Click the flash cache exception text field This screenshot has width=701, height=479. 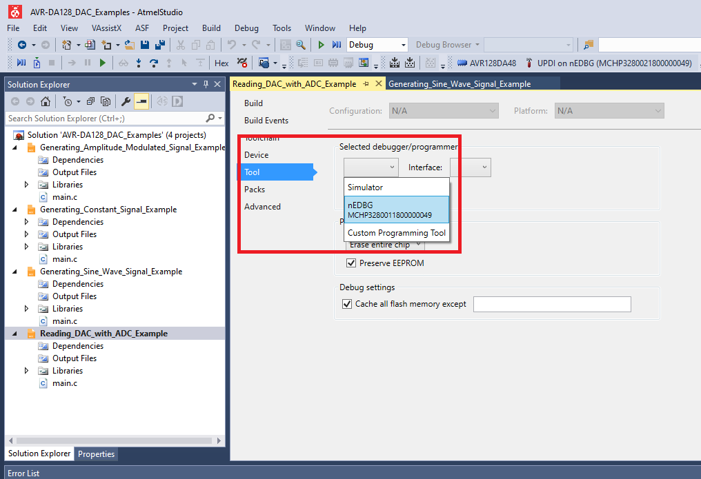[552, 304]
